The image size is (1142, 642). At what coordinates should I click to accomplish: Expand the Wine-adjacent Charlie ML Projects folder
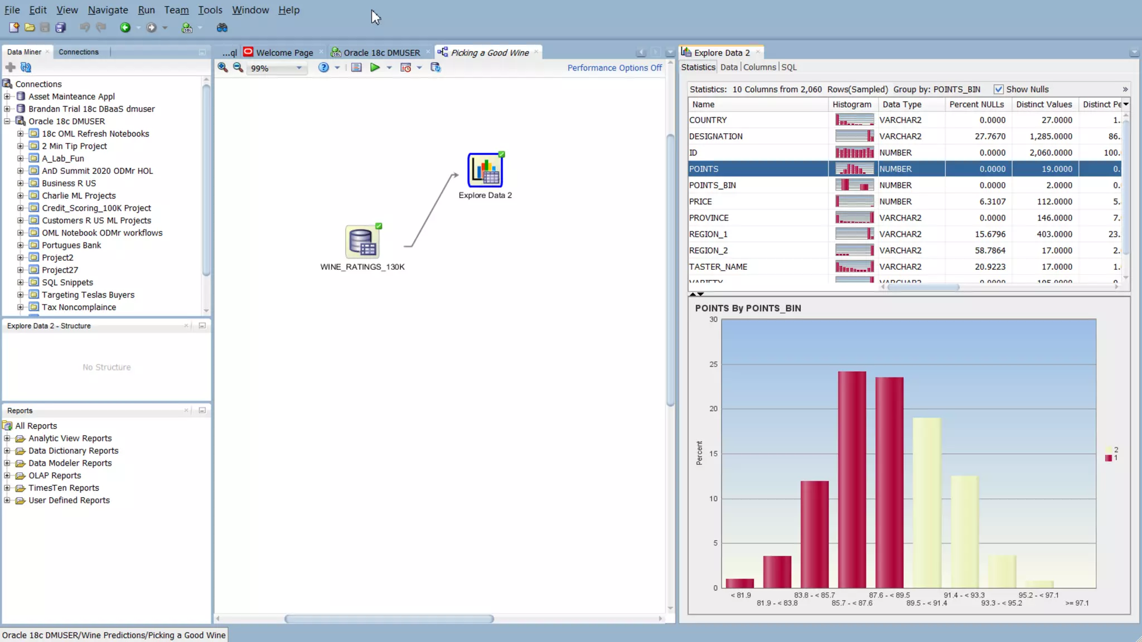tap(20, 196)
